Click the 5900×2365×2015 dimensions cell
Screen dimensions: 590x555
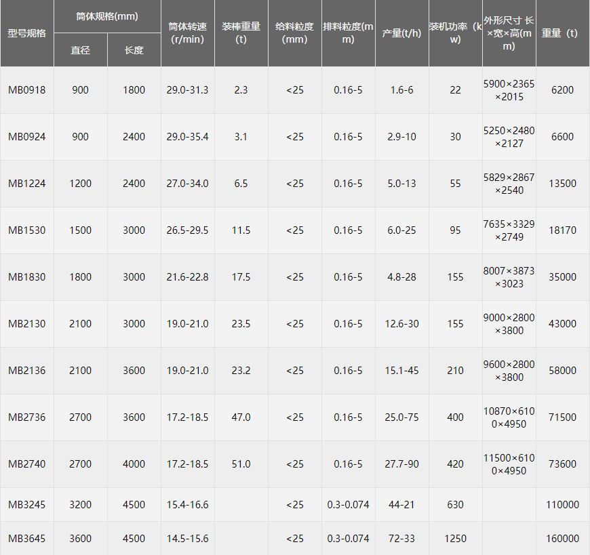(509, 90)
